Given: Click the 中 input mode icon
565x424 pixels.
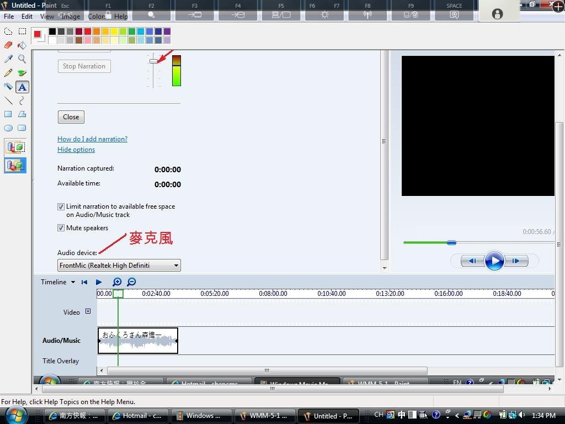Looking at the screenshot, I should (402, 415).
